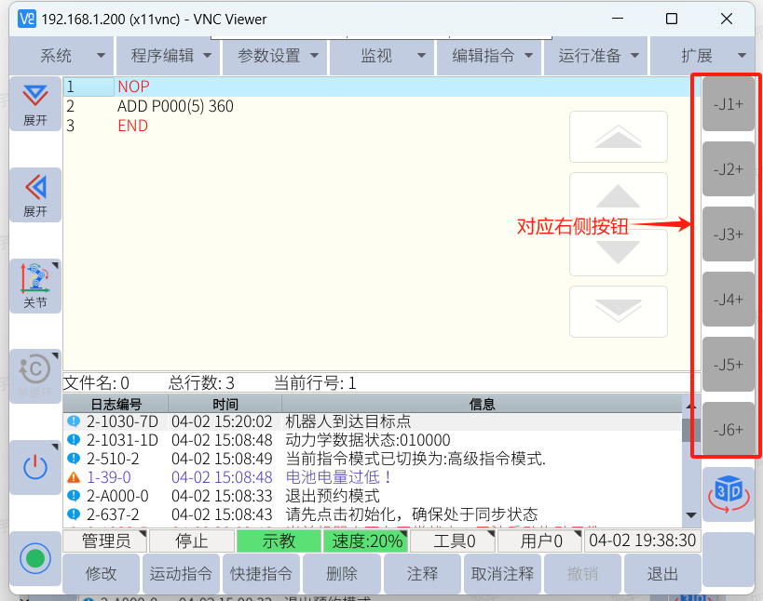Select the 关节 joint coordinate icon
Viewport: 763px width, 601px height.
click(35, 286)
